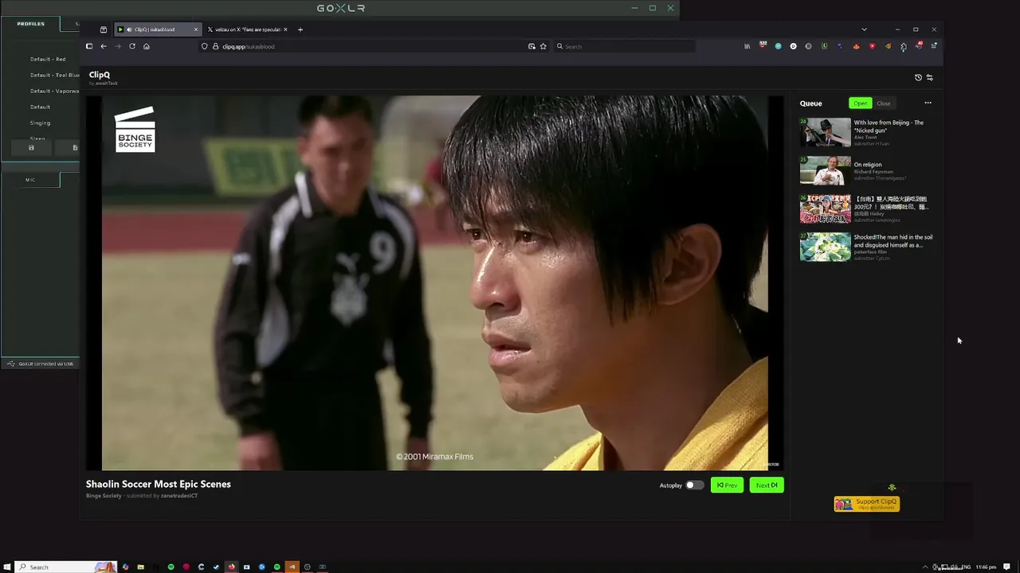Image resolution: width=1020 pixels, height=573 pixels.
Task: Open 'With love from Beijing' queue thumbnail
Action: click(826, 132)
